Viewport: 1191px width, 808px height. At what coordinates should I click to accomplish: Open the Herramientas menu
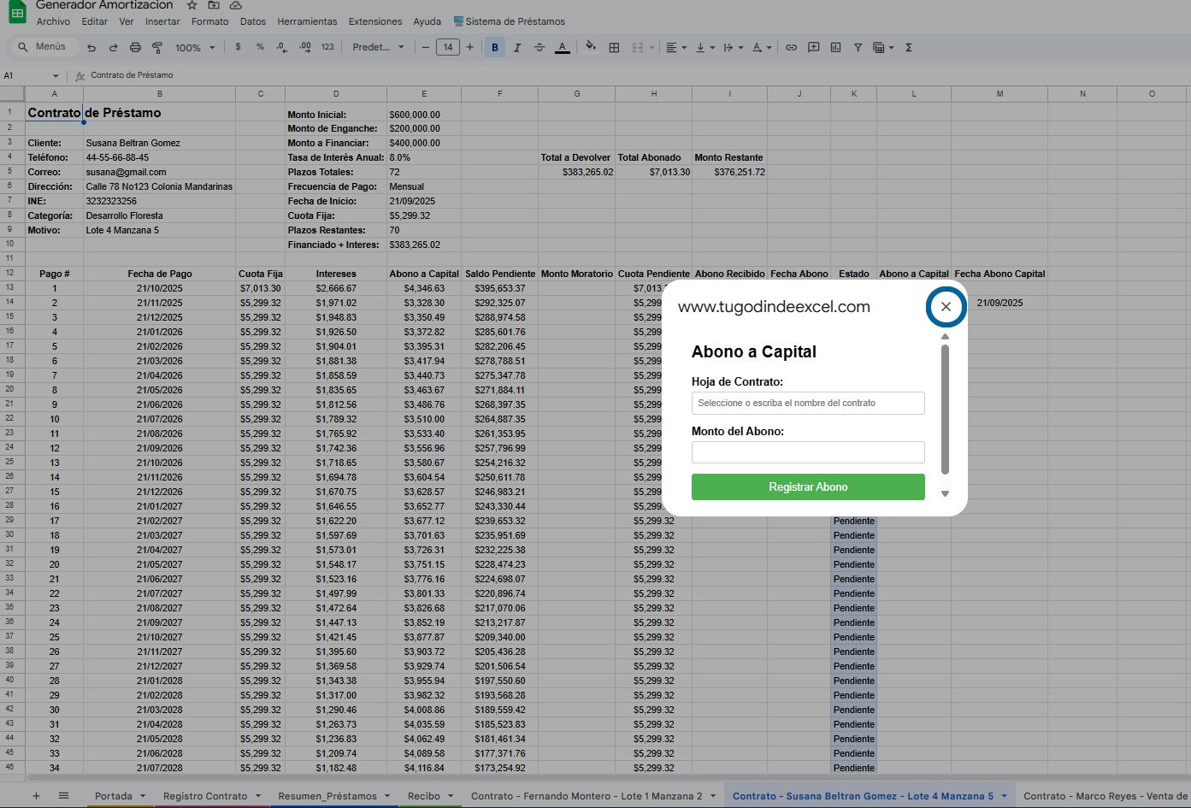[x=307, y=21]
